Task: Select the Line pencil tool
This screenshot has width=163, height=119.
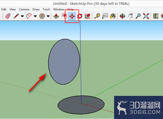Action: point(16,16)
